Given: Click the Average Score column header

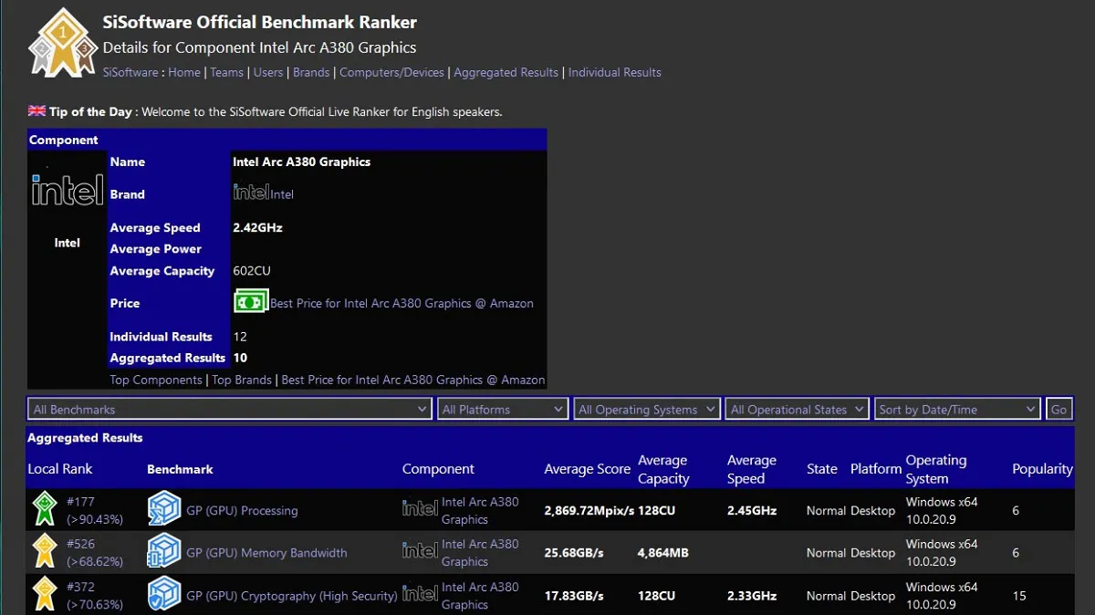Looking at the screenshot, I should coord(588,469).
